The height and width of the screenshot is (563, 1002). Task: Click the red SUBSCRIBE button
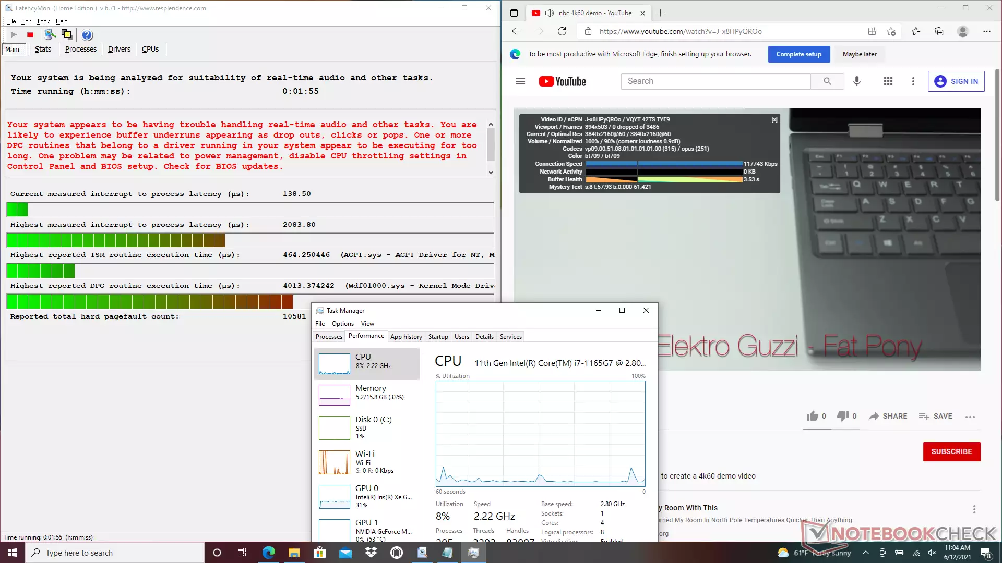tap(951, 451)
